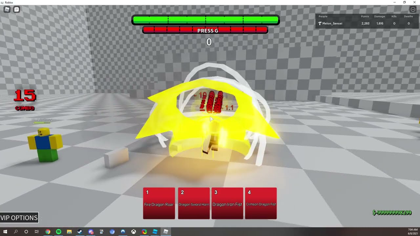Open the Roblox chat icon
The width and height of the screenshot is (420, 236).
(16, 10)
